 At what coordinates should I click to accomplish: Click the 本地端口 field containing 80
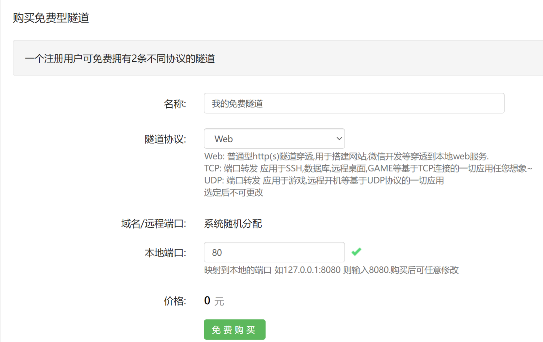[x=274, y=252]
